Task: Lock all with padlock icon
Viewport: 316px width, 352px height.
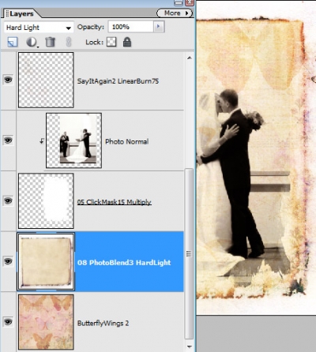Action: coord(127,42)
